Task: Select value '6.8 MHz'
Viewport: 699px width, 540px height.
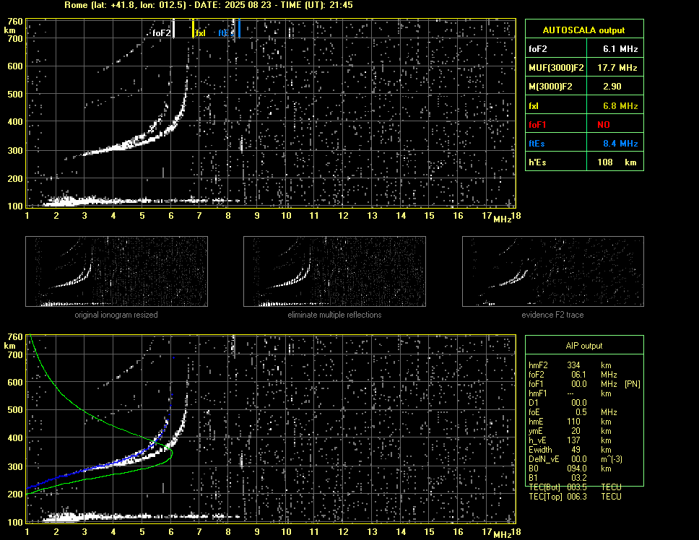Action: (620, 106)
